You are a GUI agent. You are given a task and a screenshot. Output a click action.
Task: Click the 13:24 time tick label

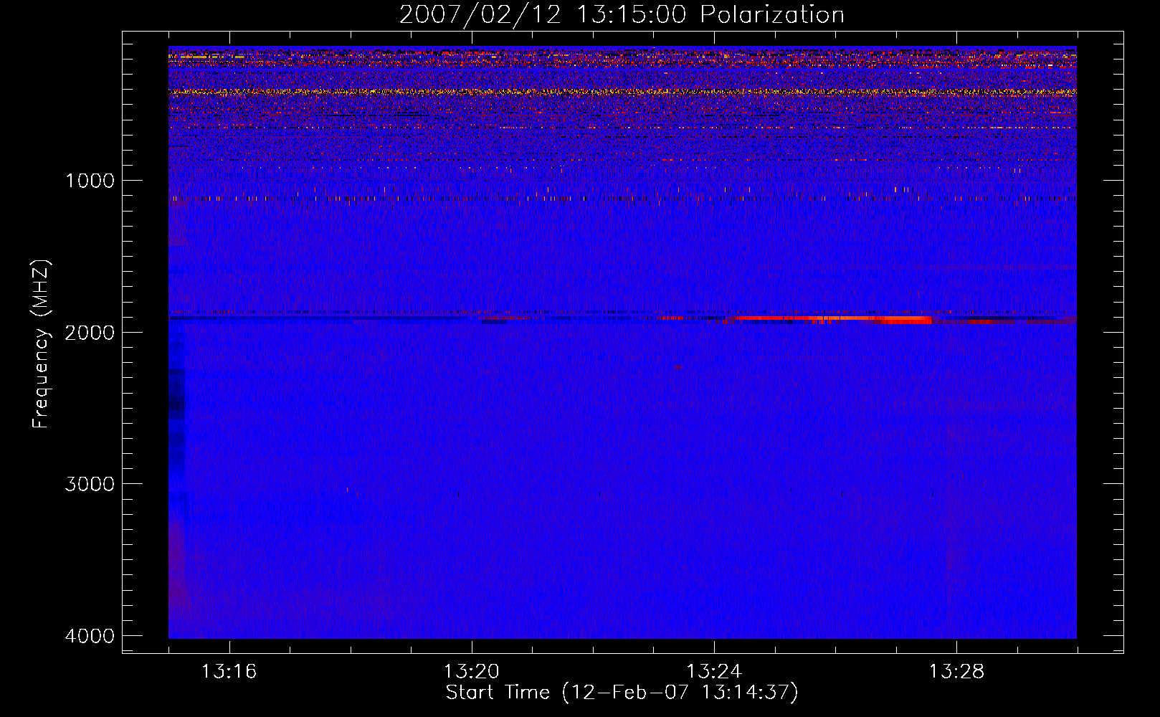pos(714,672)
